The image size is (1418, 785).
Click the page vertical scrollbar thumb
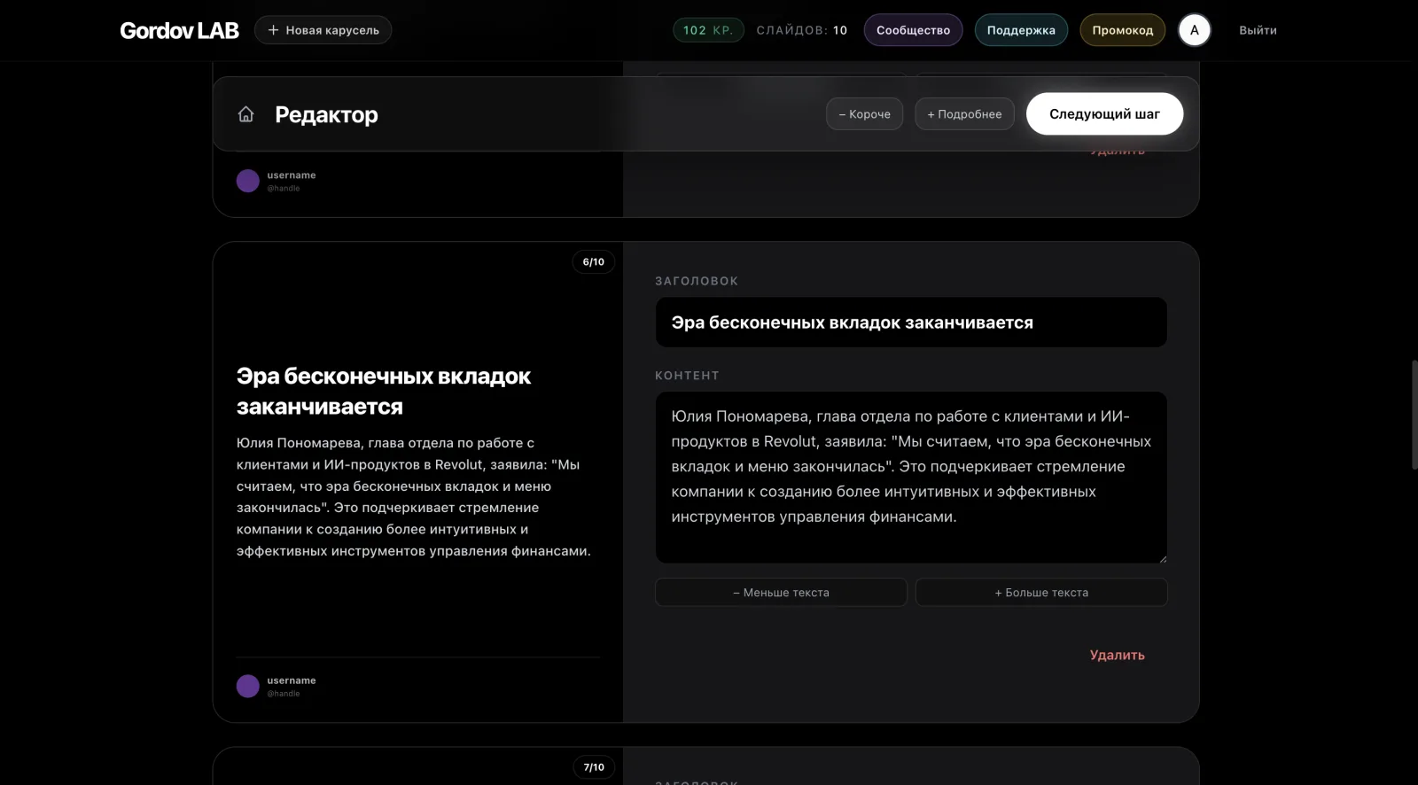click(x=1414, y=414)
